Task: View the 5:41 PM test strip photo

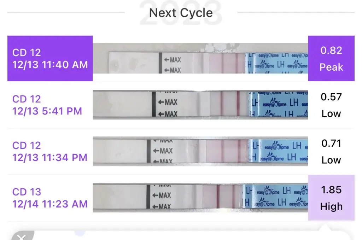Action: [200, 105]
